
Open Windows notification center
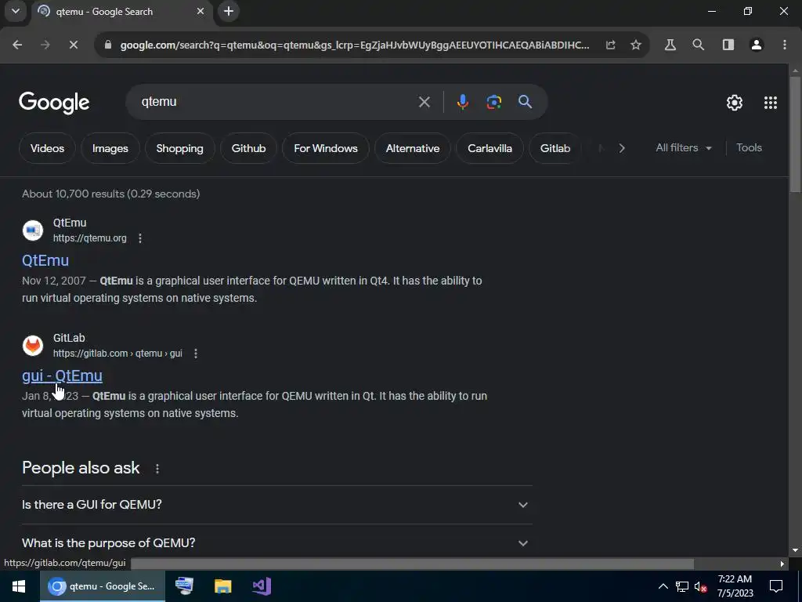(x=776, y=586)
